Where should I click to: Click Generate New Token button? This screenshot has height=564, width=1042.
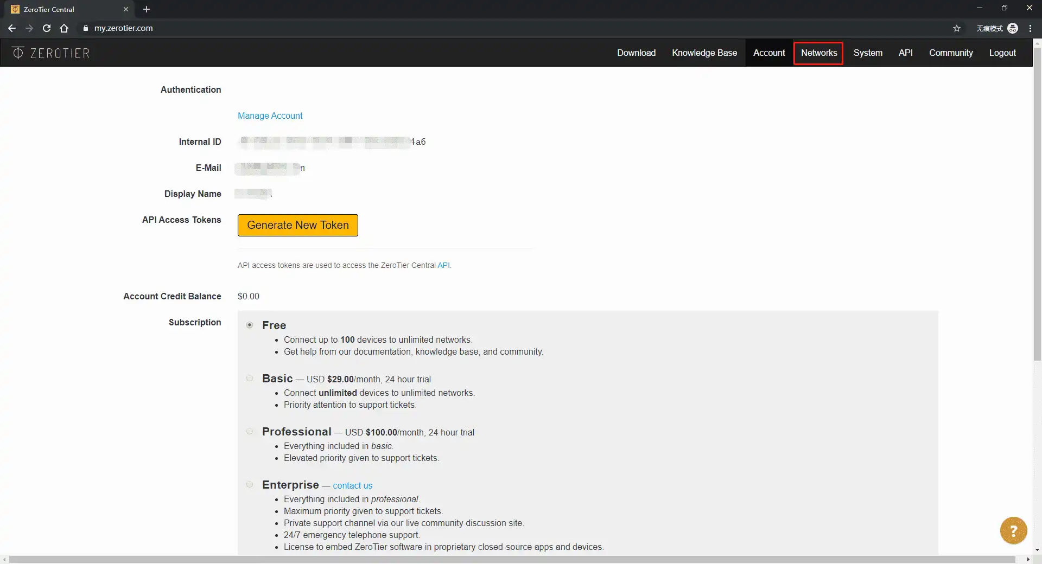click(298, 225)
